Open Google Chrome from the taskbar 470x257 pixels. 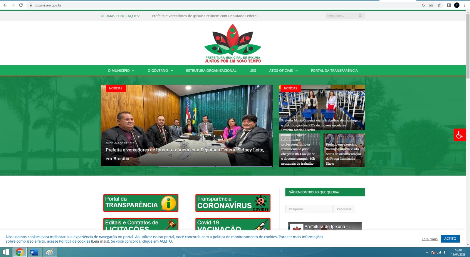coord(19,252)
